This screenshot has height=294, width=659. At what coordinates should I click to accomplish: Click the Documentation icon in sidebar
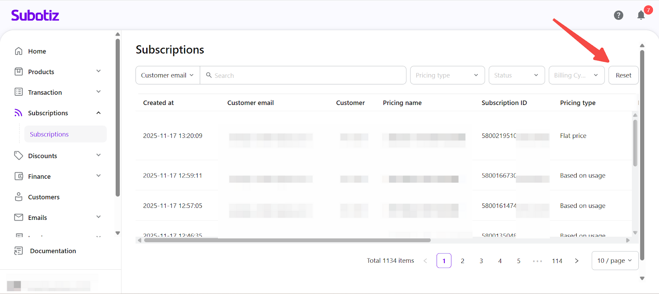[19, 251]
